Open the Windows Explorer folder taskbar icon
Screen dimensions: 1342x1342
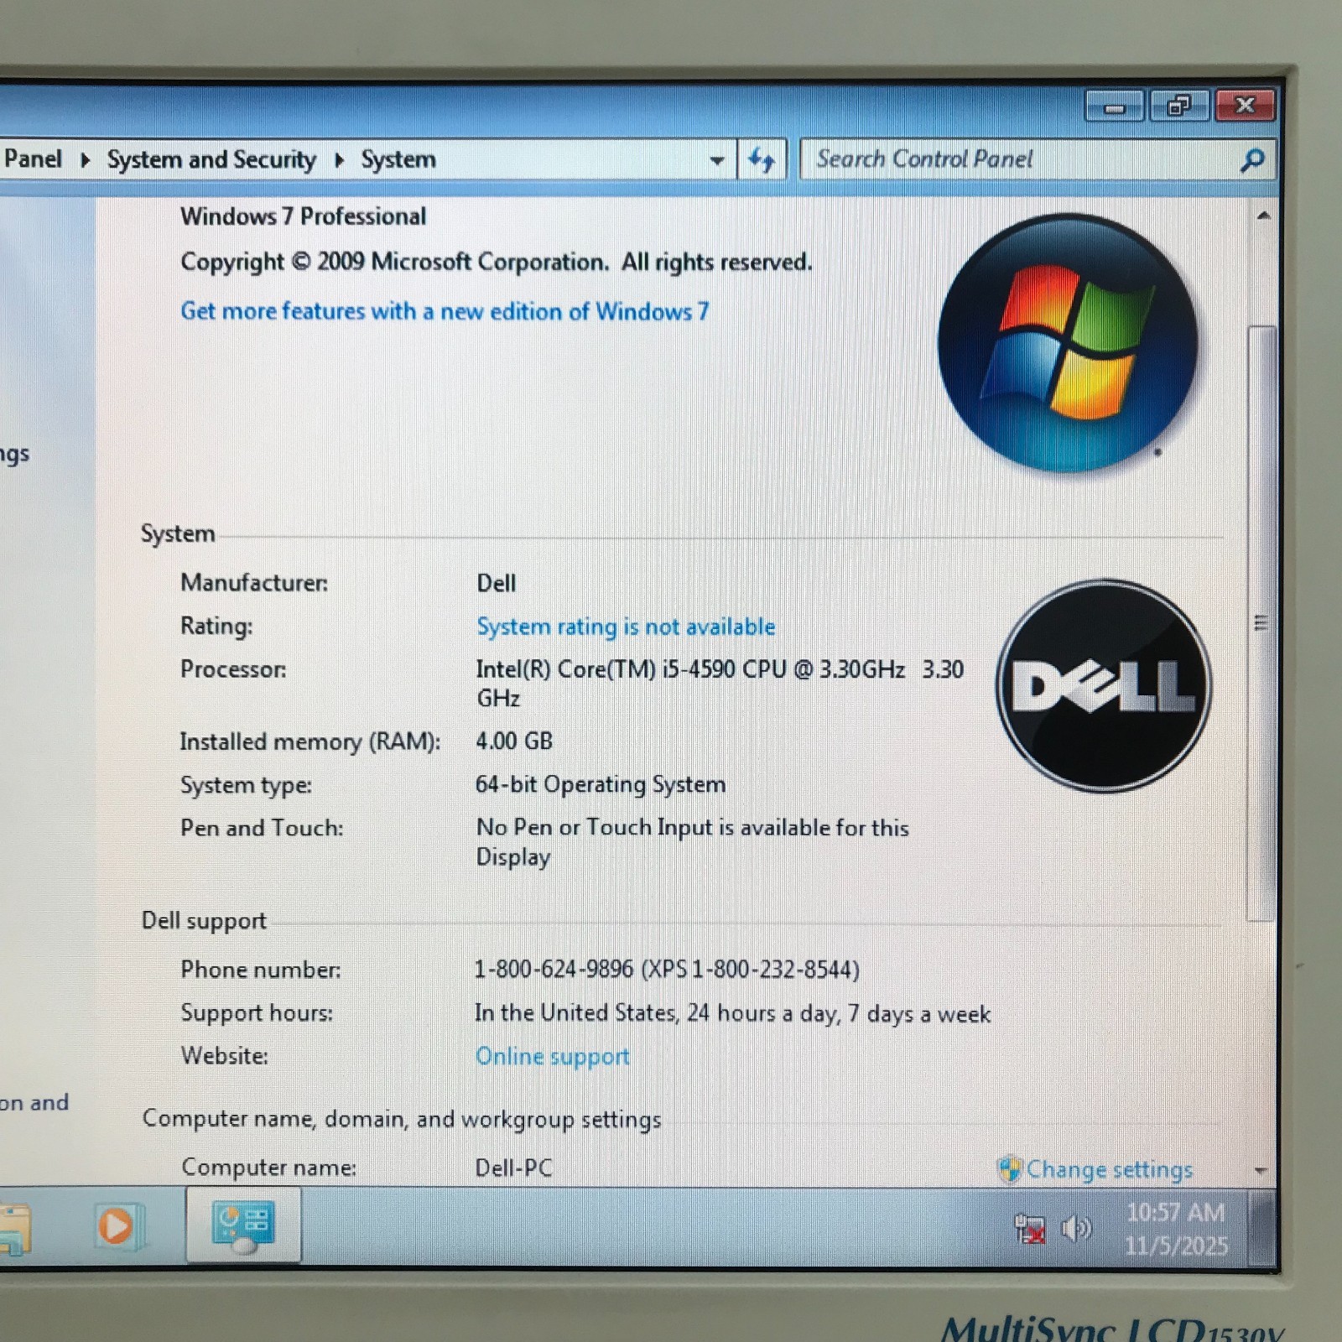pos(14,1230)
